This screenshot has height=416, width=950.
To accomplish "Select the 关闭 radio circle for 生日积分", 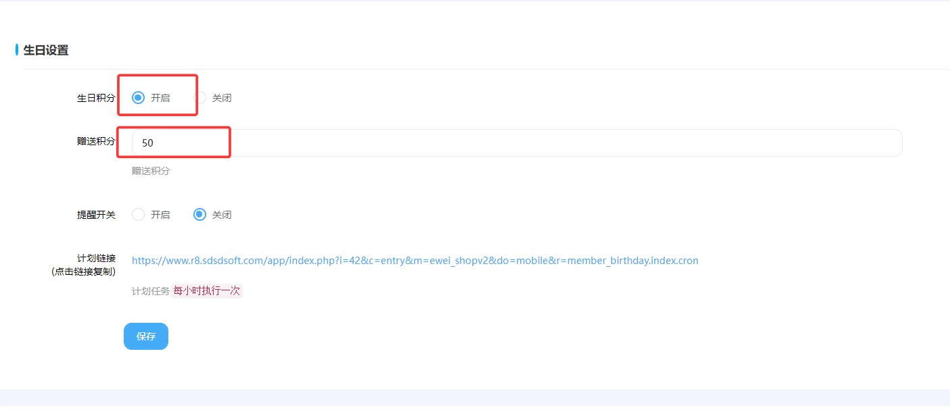I will pos(200,98).
